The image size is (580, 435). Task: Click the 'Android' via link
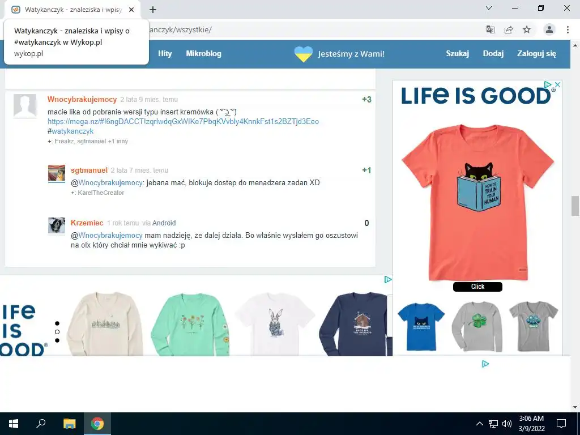(164, 223)
